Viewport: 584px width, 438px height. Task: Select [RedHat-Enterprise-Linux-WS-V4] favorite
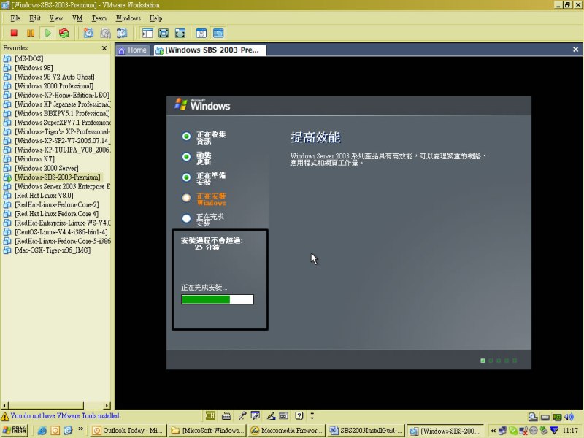point(62,223)
